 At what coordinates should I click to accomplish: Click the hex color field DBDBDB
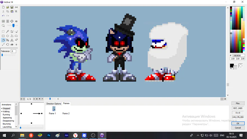[239, 55]
